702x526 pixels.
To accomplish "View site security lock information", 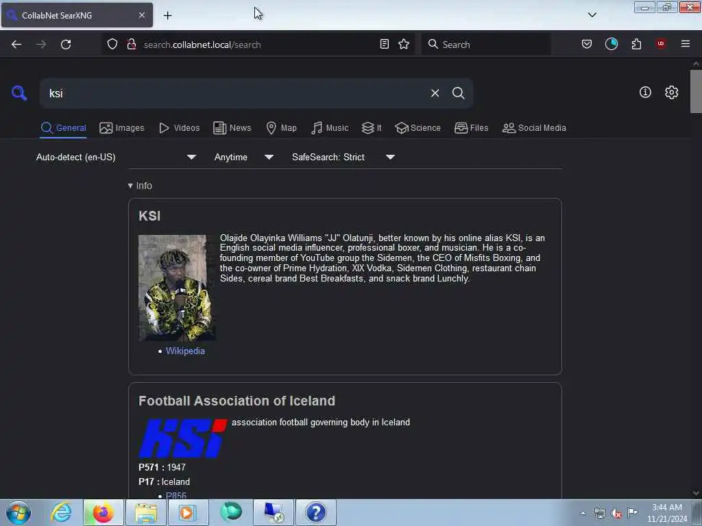I will (131, 45).
